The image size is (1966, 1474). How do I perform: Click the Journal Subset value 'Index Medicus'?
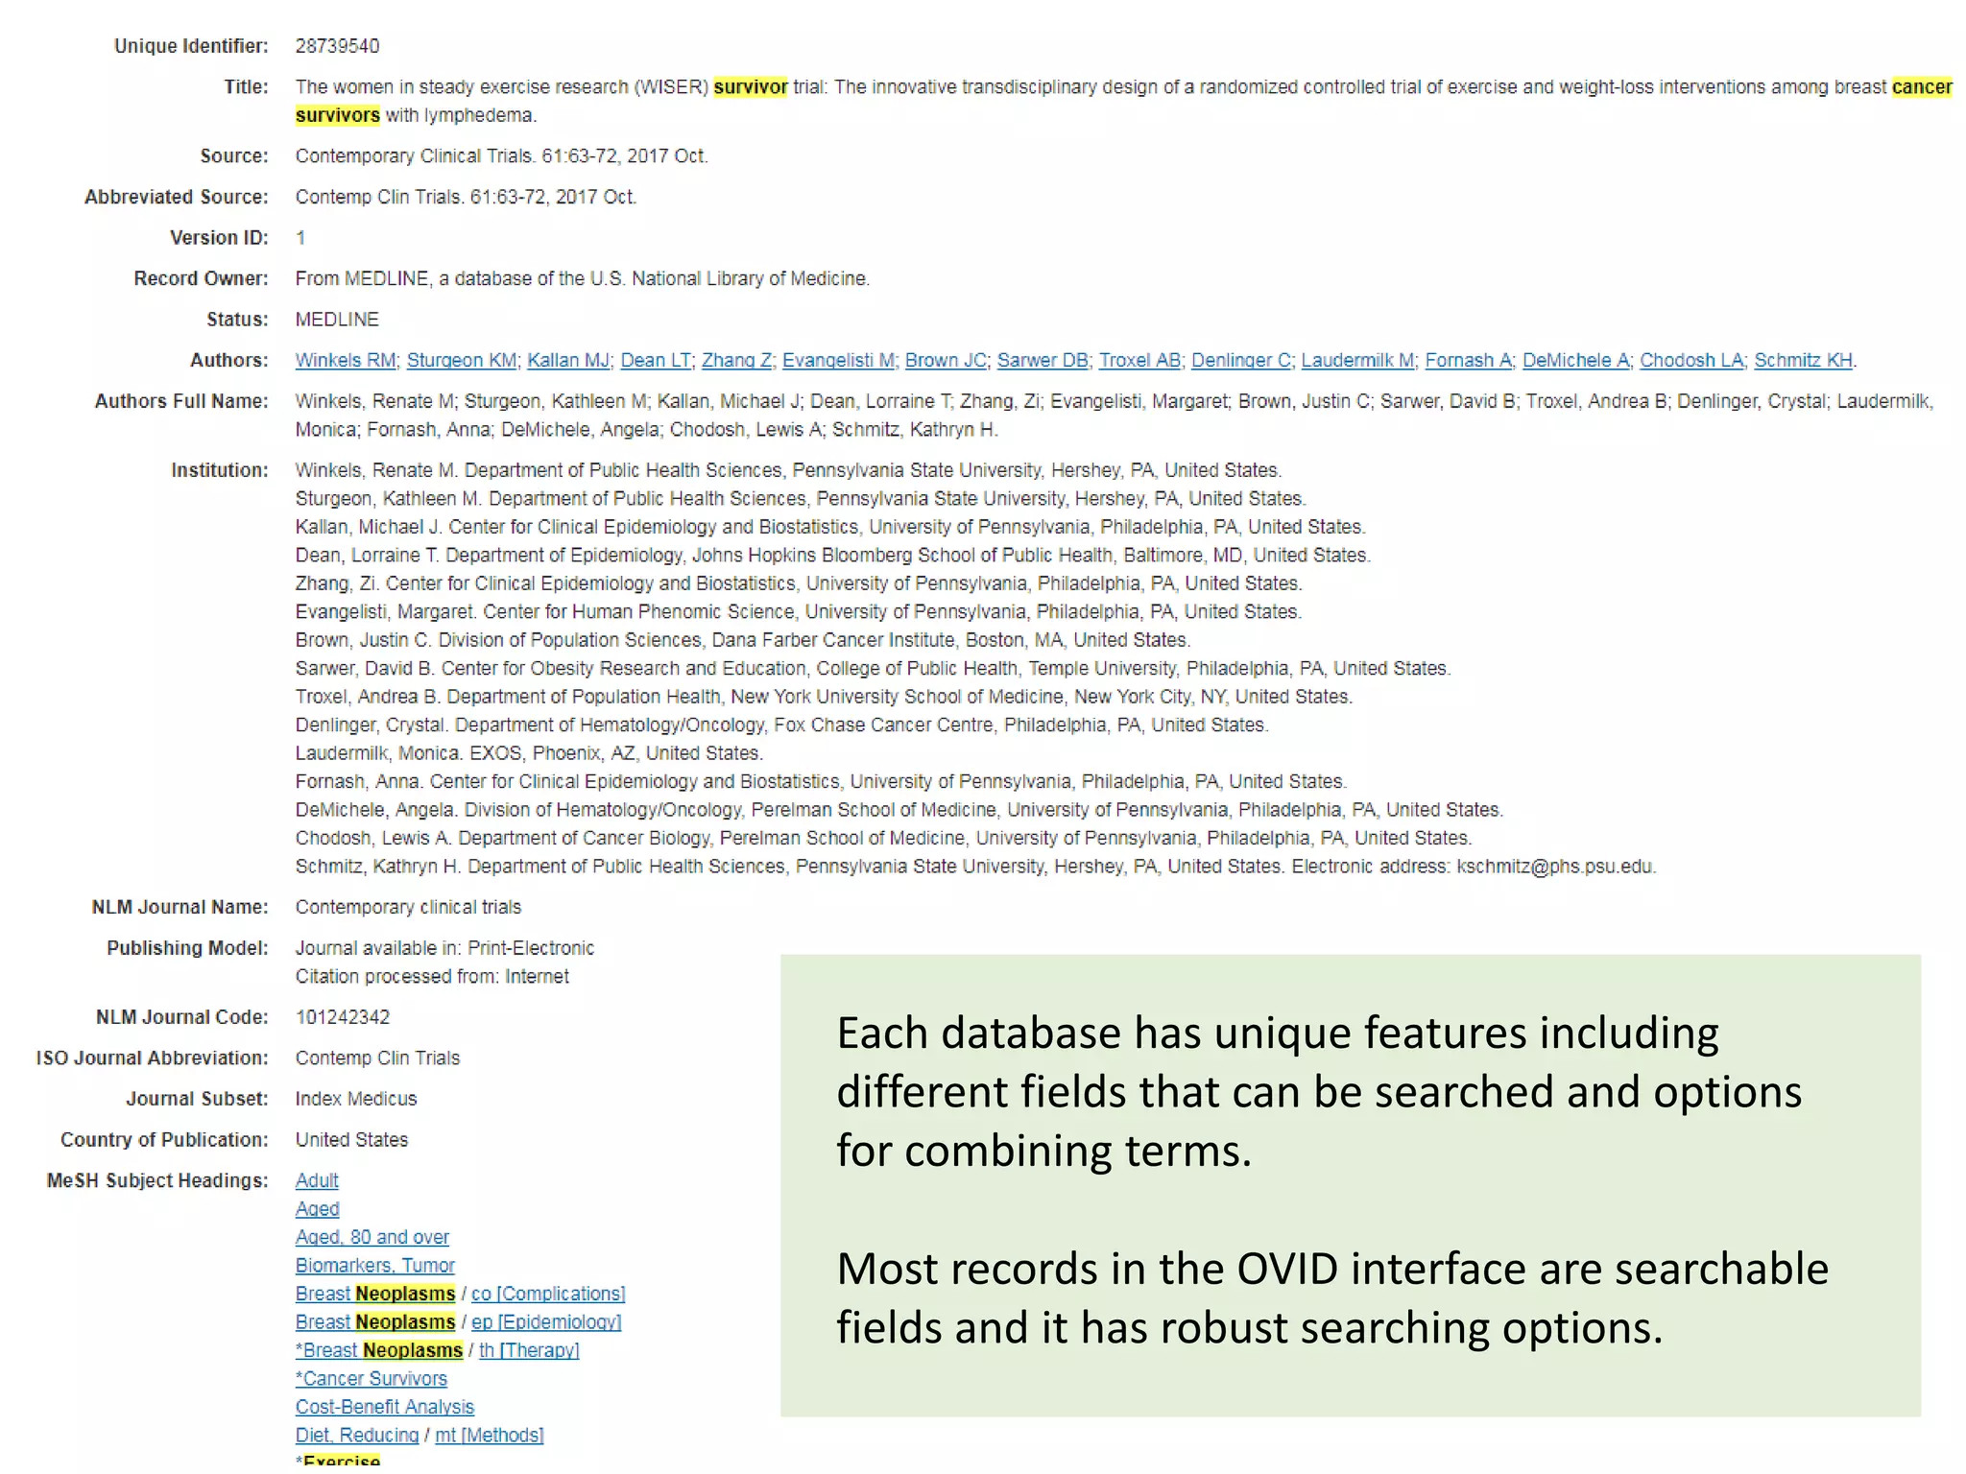pyautogui.click(x=356, y=1099)
